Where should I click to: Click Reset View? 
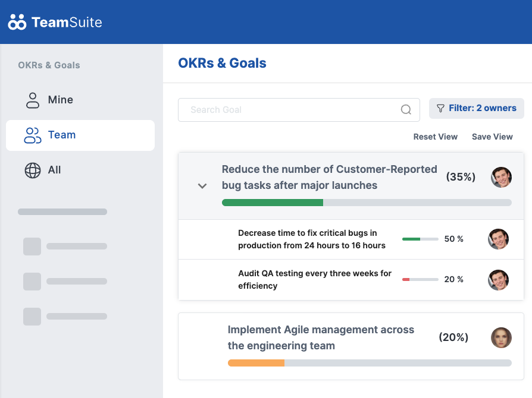[436, 137]
